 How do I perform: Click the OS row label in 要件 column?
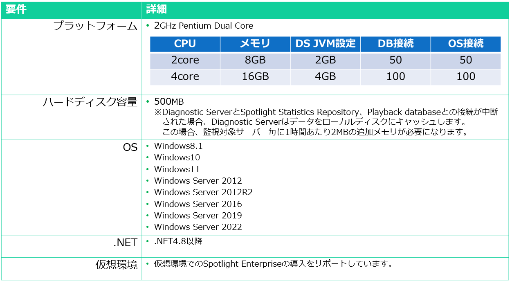point(130,147)
